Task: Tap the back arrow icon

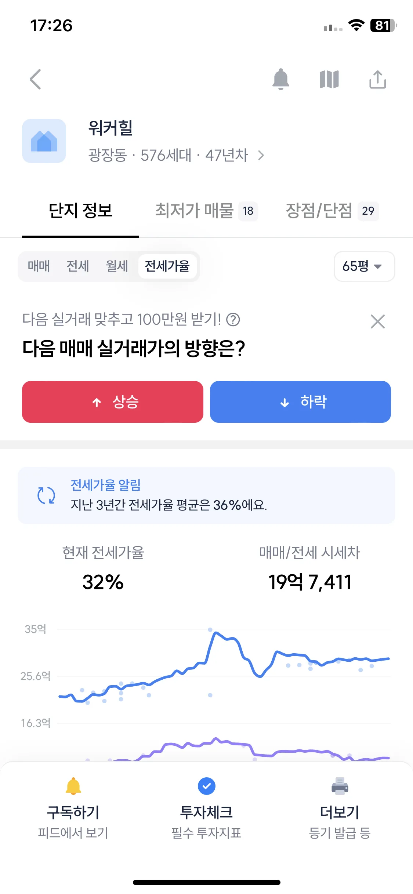Action: click(35, 79)
